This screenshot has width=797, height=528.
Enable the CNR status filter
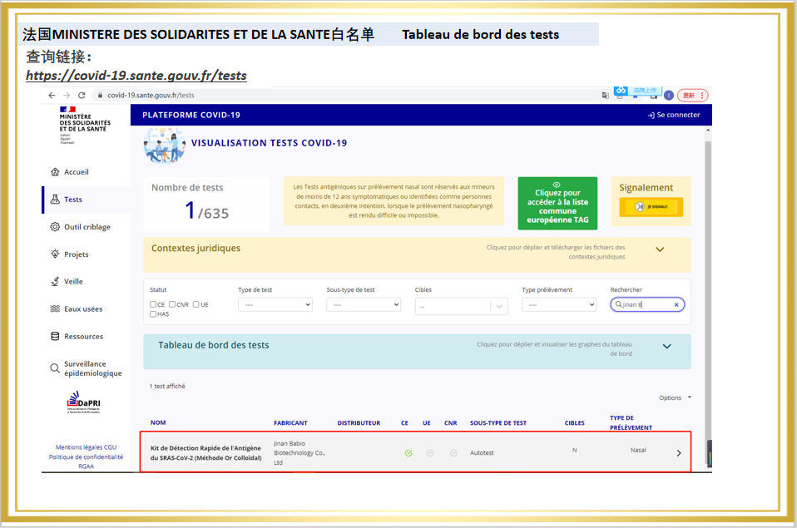click(174, 304)
